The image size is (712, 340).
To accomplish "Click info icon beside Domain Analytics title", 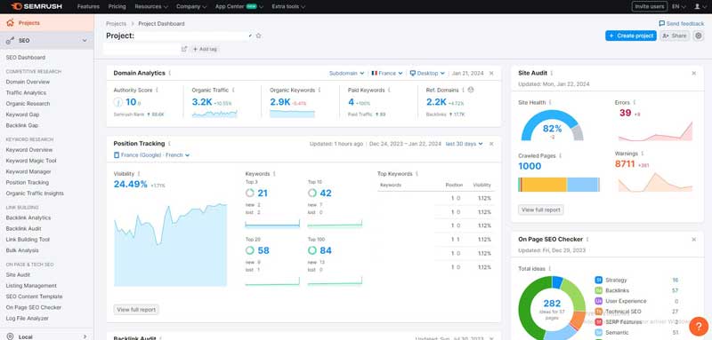I will [x=170, y=73].
